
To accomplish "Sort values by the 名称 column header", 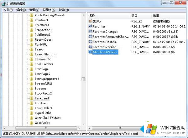I will [x=109, y=16].
